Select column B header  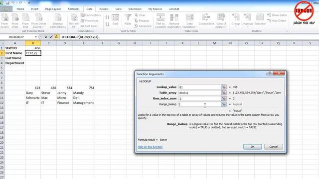33,43
